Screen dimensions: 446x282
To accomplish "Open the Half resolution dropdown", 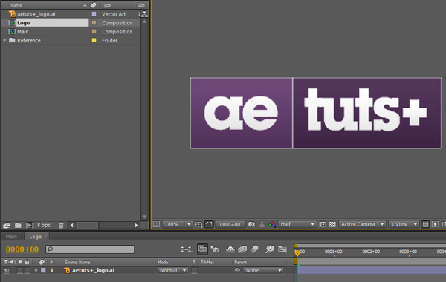I will click(297, 224).
